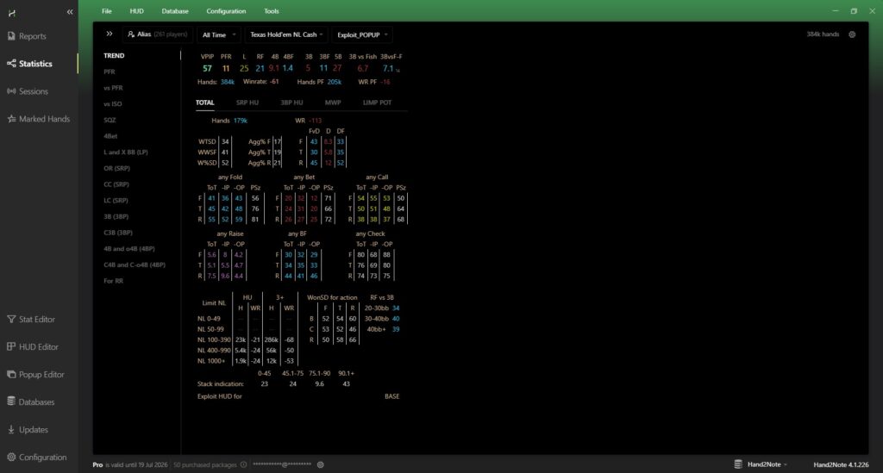The image size is (883, 473).
Task: Open the Texas Hold'em NL Cash dropdown
Action: pyautogui.click(x=285, y=34)
